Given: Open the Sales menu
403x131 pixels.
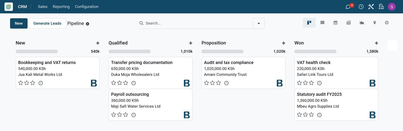Looking at the screenshot, I should (43, 7).
